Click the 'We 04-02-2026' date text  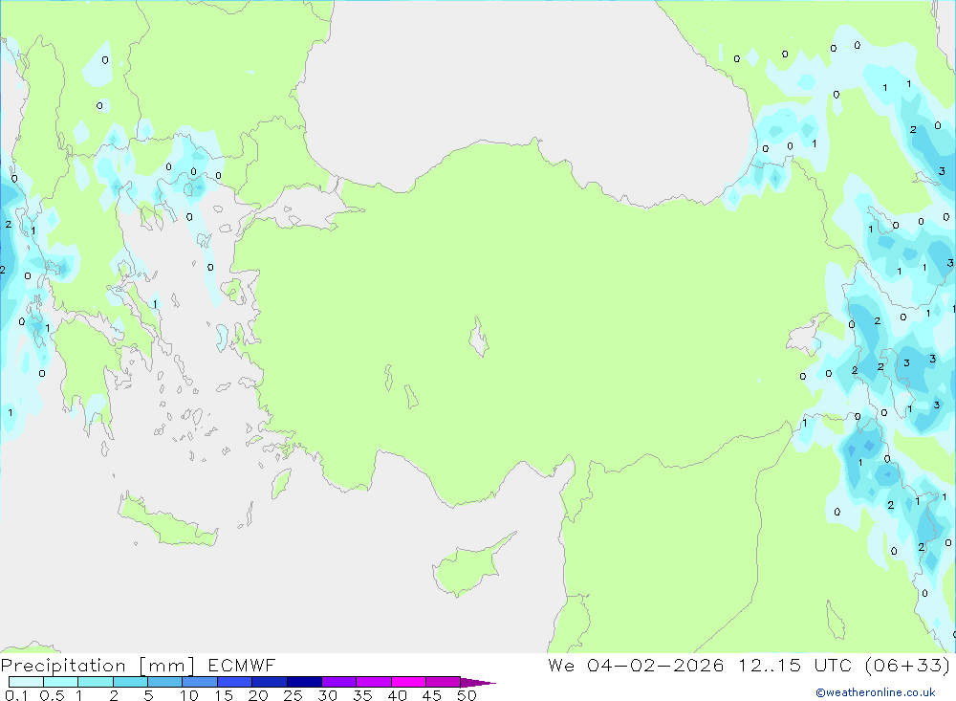[636, 665]
